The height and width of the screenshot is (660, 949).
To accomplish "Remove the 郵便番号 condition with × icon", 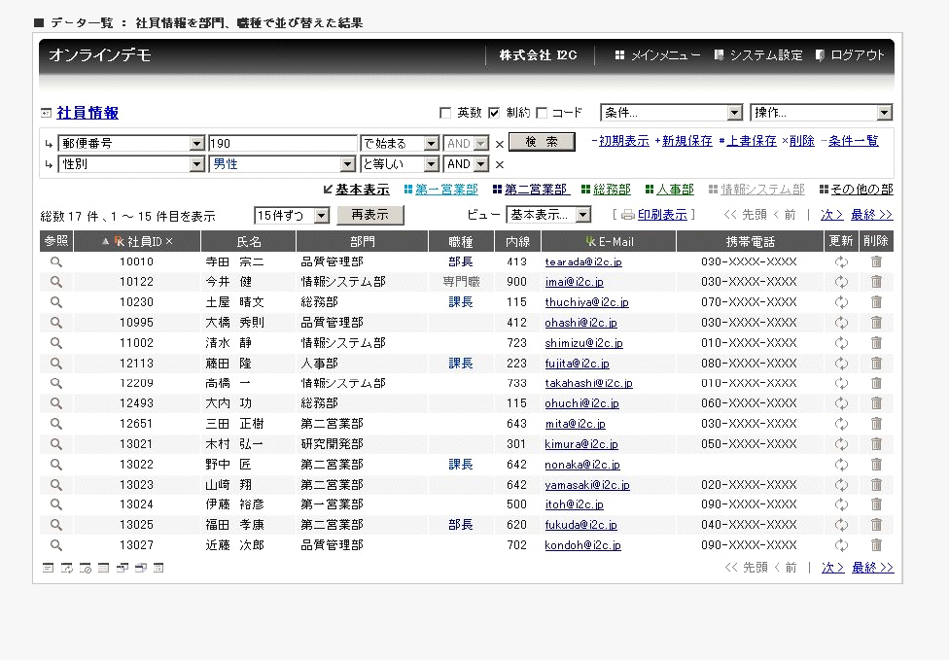I will (500, 144).
